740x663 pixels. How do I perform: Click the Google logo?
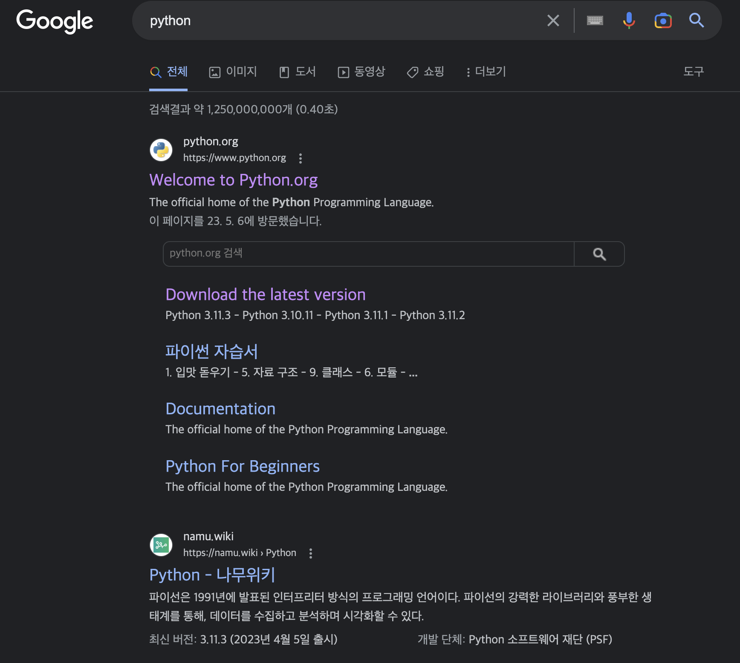[x=55, y=21]
